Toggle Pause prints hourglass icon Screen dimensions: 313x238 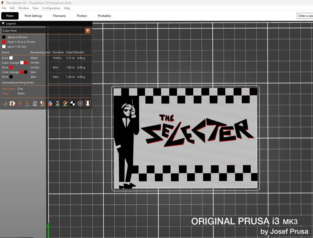57,104
